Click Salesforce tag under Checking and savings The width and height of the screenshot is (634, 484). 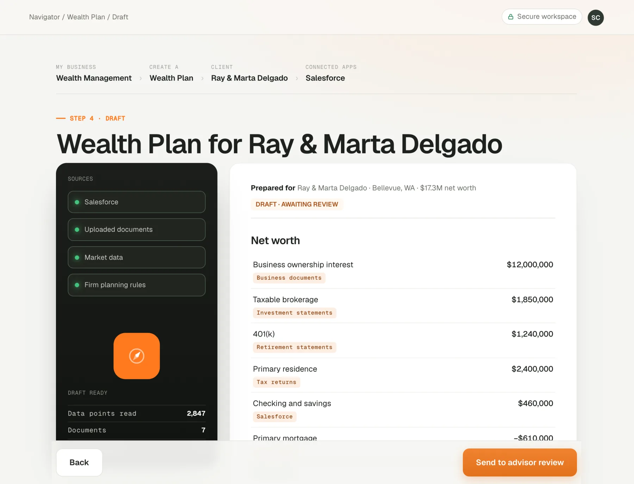pos(274,416)
